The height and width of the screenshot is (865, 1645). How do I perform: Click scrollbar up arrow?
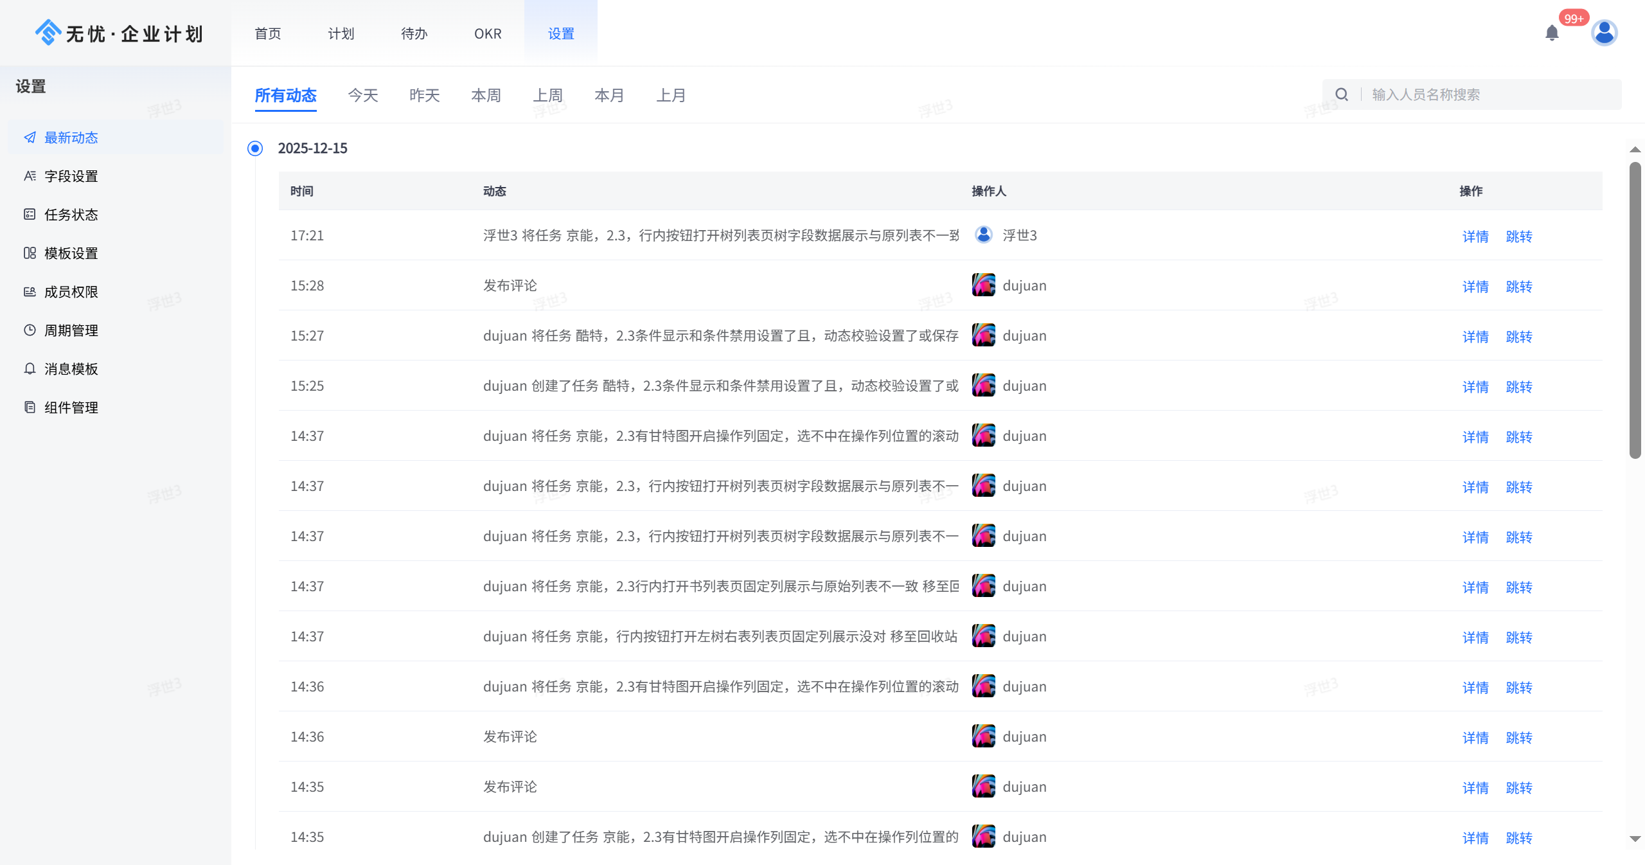[1635, 150]
